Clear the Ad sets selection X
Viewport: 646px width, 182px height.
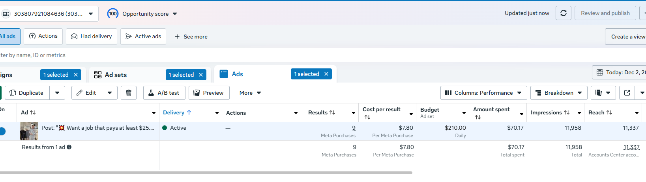(201, 75)
